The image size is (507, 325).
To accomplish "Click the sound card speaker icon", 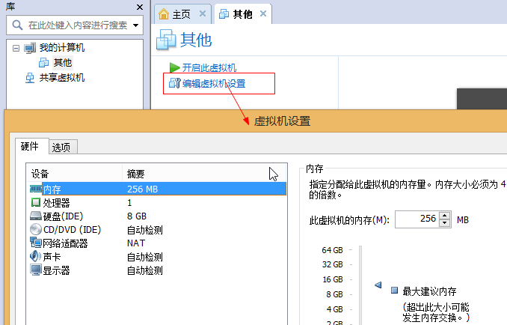I will [35, 256].
